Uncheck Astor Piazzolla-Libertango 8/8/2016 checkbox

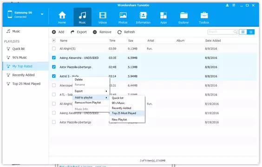[54, 67]
